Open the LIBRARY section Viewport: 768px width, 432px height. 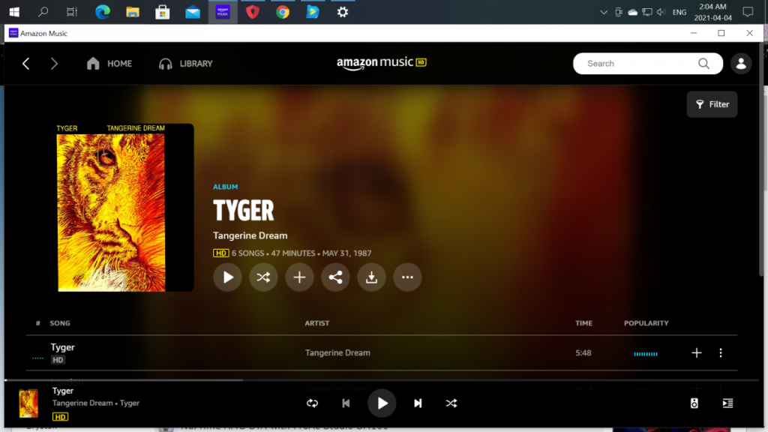[x=186, y=64]
